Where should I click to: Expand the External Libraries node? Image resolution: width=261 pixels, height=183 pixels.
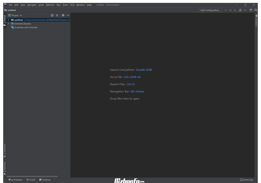pyautogui.click(x=9, y=24)
